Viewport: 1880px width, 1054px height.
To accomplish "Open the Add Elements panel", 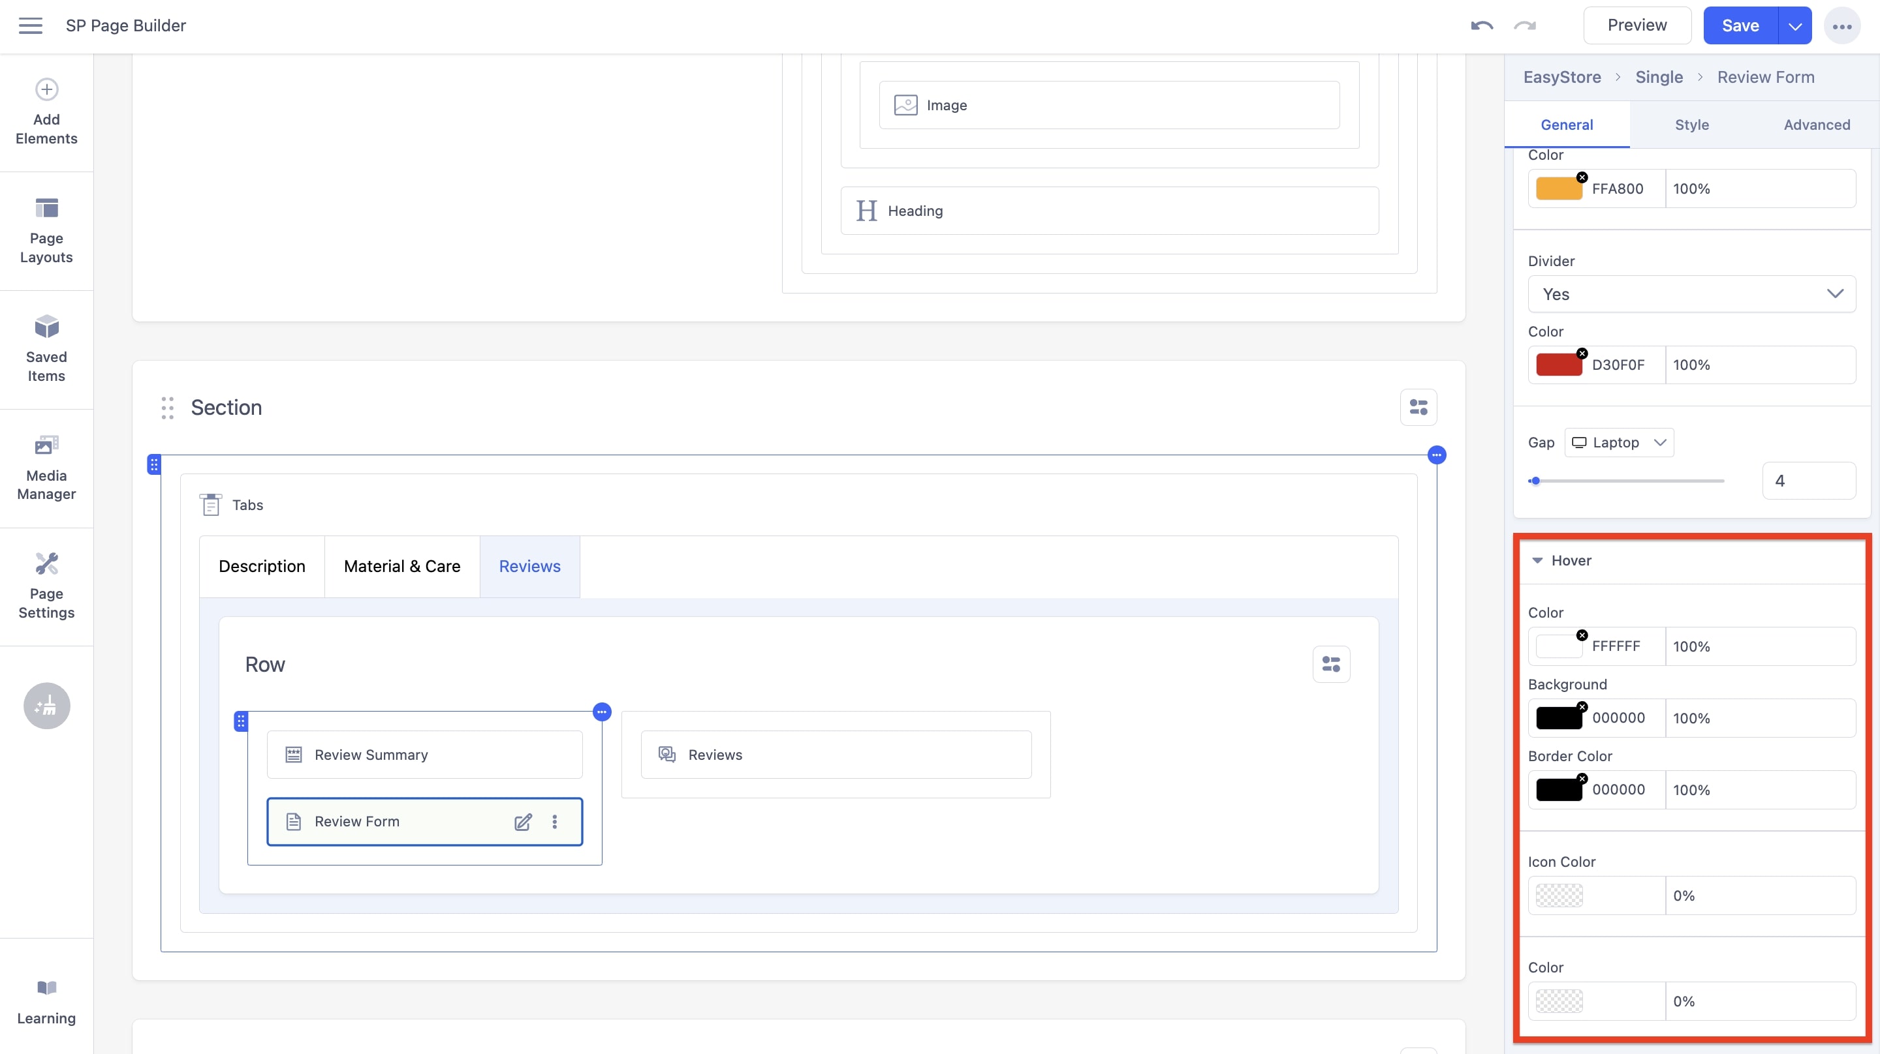I will click(x=46, y=113).
